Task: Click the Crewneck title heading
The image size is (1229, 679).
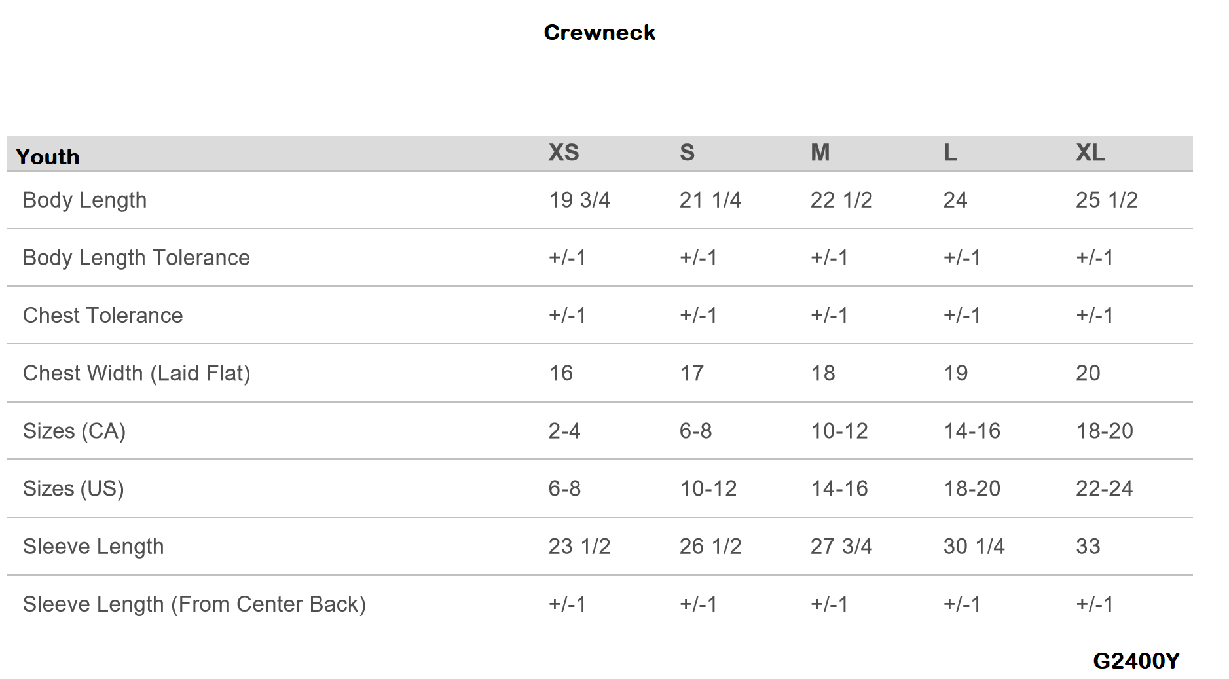Action: (x=599, y=33)
